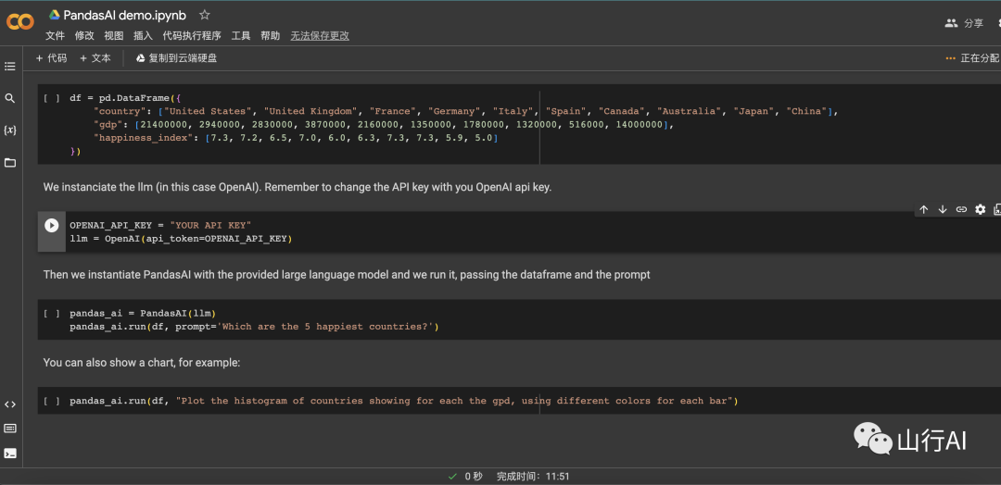Add a new code cell with + 代码

[51, 58]
